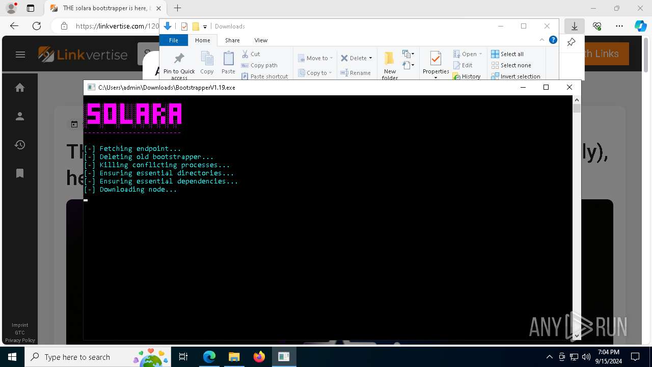
Task: Click the taskbar search box
Action: pos(98,357)
